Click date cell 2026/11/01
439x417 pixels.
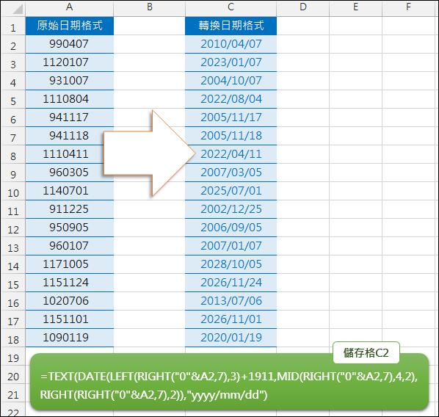coord(231,319)
